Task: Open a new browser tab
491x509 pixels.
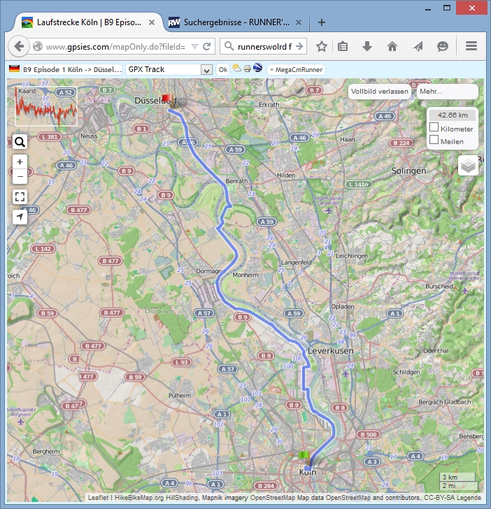Action: pos(322,22)
